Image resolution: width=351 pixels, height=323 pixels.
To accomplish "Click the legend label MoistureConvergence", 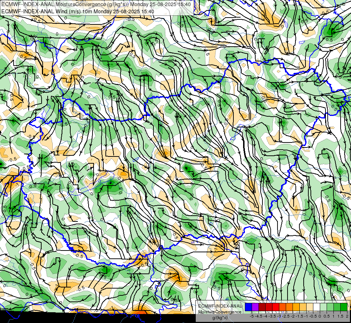I will click(220, 312).
